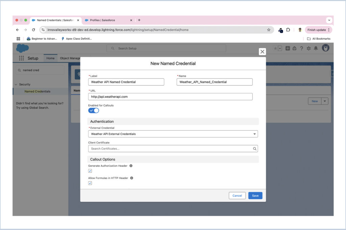Toggle Enabled for Callouts switch
Image resolution: width=346 pixels, height=230 pixels.
tap(94, 111)
